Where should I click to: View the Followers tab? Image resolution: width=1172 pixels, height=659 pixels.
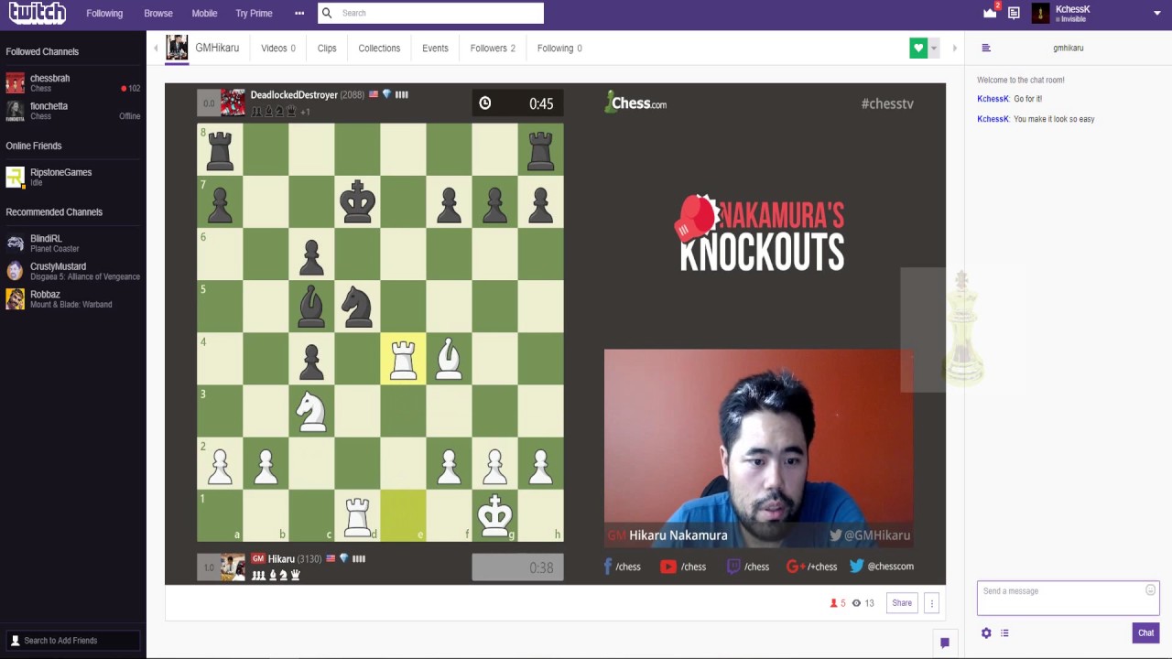coord(493,48)
